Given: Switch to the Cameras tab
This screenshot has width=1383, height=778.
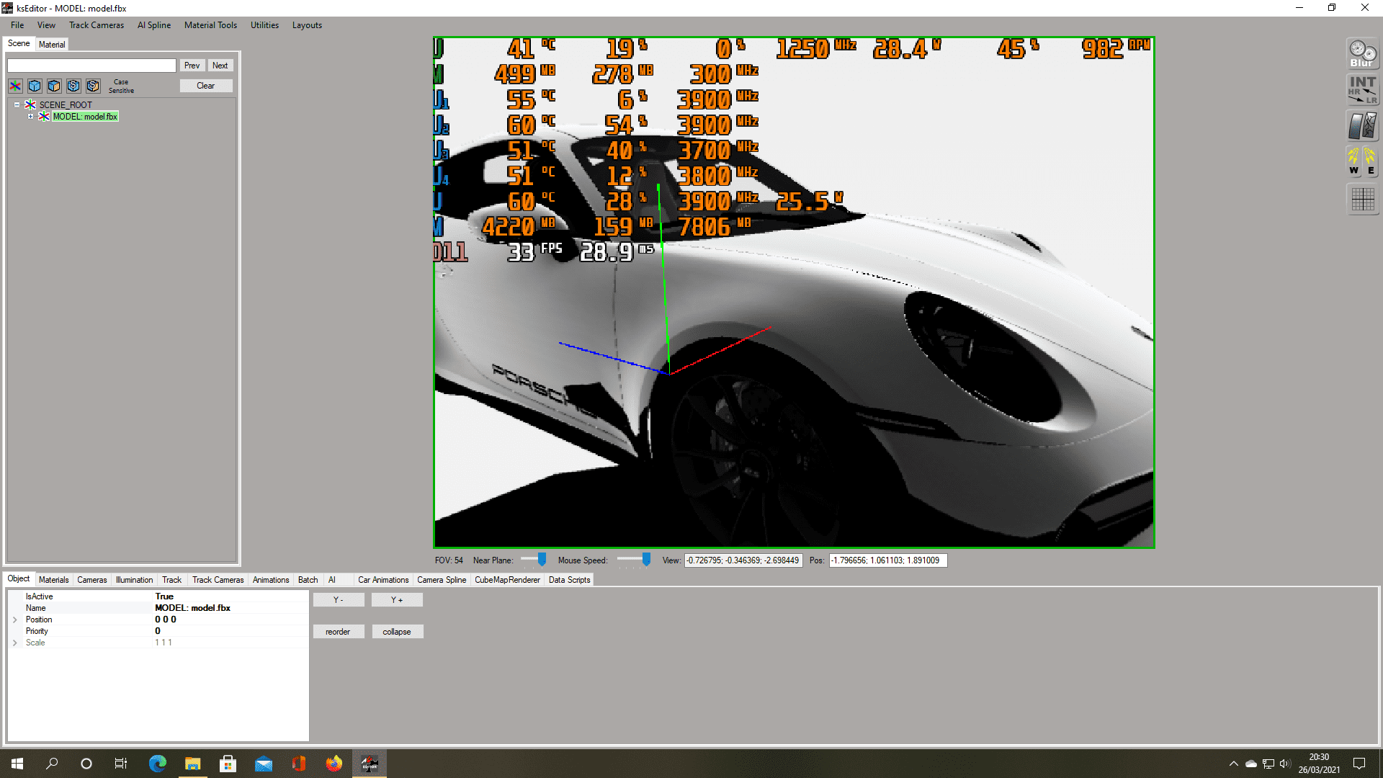Looking at the screenshot, I should [92, 580].
